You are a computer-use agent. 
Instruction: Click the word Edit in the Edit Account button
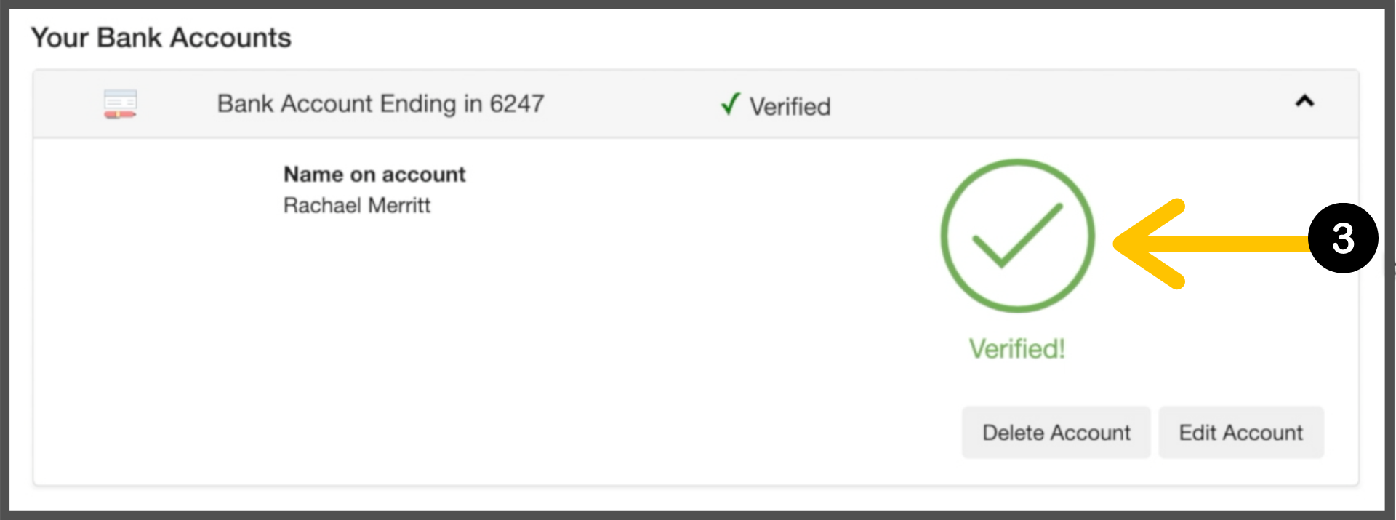[1197, 433]
